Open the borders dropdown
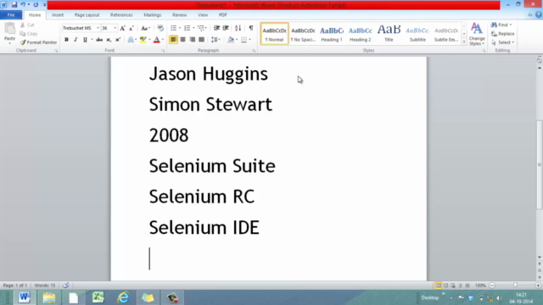The width and height of the screenshot is (543, 305). (x=249, y=40)
